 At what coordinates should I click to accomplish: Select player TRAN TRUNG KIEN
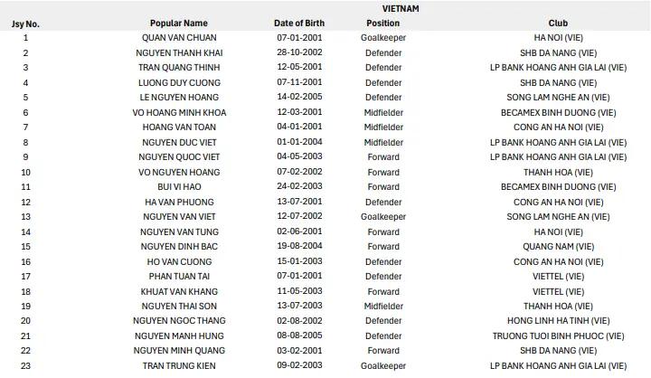[x=179, y=365]
